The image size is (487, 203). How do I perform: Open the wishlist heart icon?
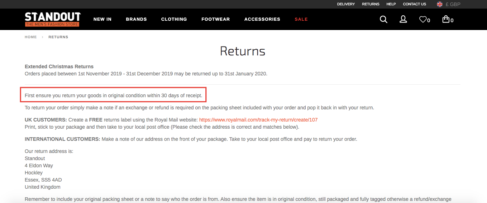tap(423, 19)
